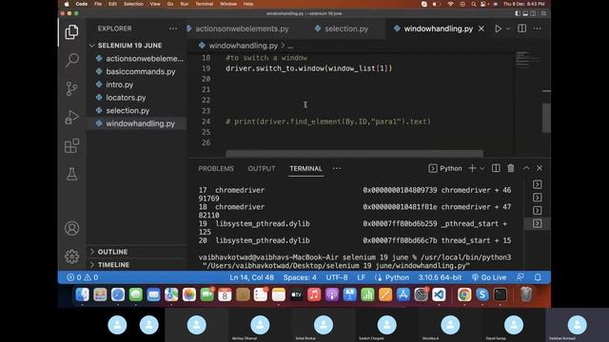Open the PROBLEMS panel tab
The height and width of the screenshot is (342, 609).
click(x=216, y=169)
